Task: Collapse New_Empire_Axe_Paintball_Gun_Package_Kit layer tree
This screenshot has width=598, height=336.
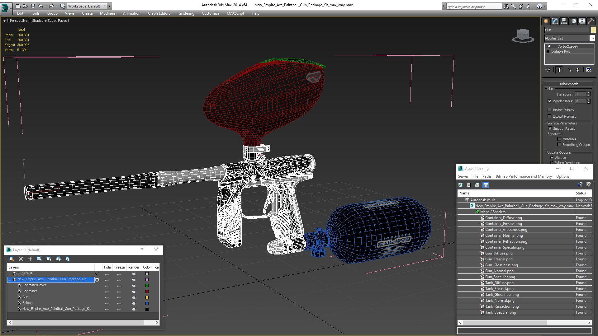Action: pos(10,279)
